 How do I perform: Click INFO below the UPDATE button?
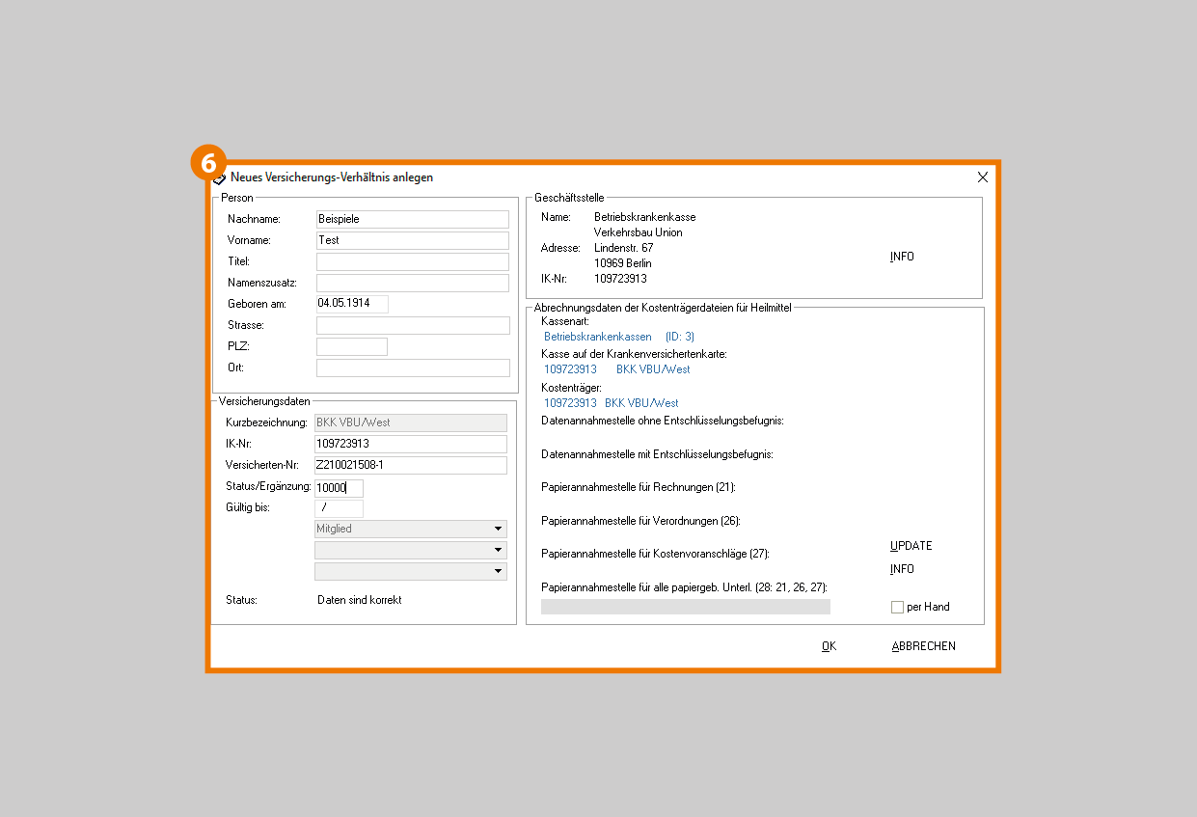pyautogui.click(x=902, y=569)
